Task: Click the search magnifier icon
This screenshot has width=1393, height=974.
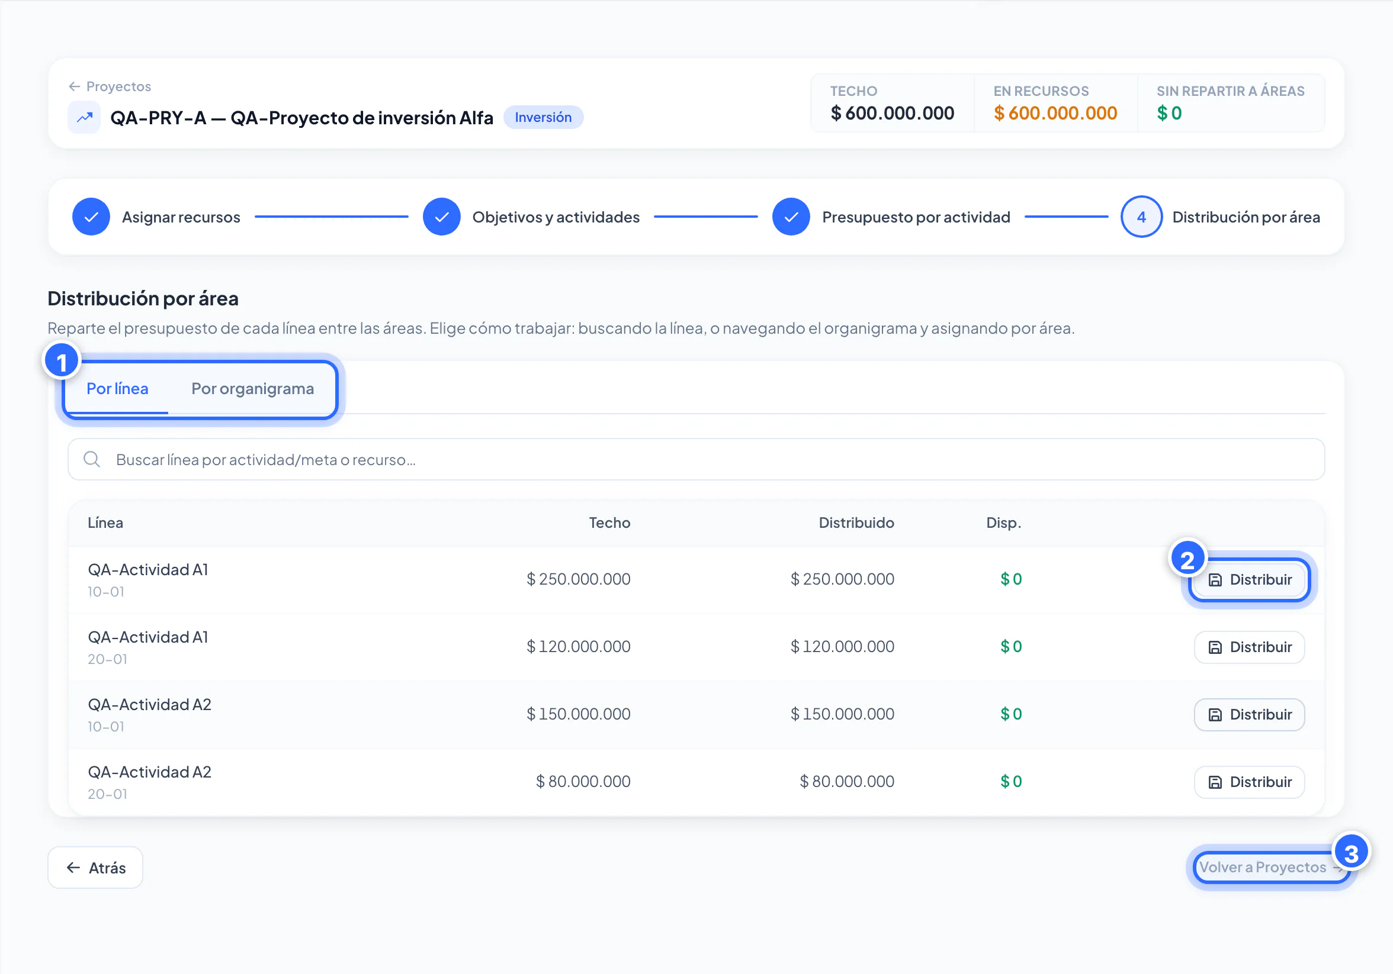Action: coord(92,459)
